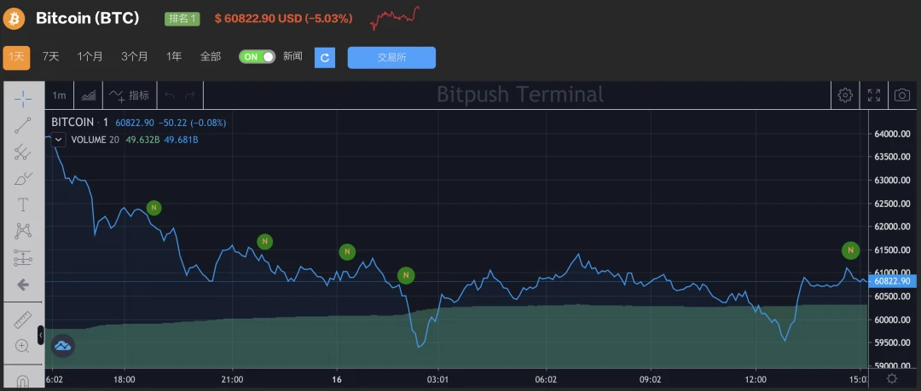The width and height of the screenshot is (921, 391).
Task: Click the magnet mode icon
Action: click(x=23, y=382)
